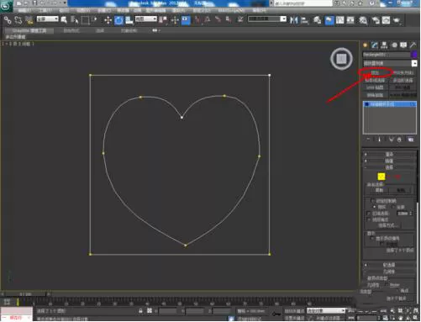421x322 pixels.
Task: Click the ViewCube in viewport corner
Action: [341, 59]
